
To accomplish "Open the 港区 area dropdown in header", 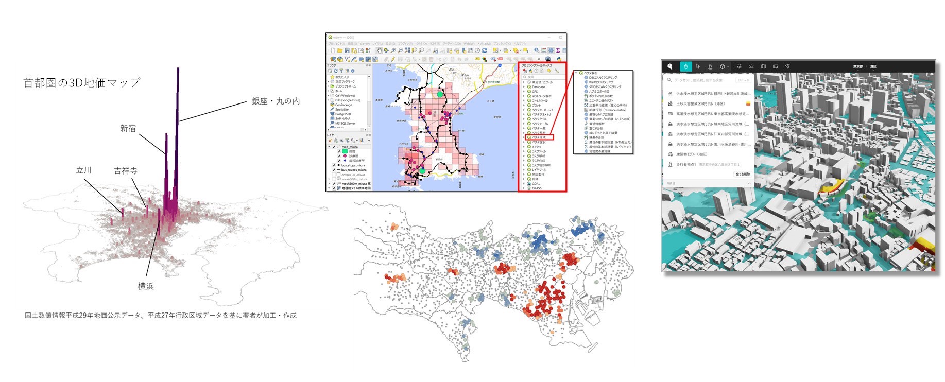I will pos(873,66).
